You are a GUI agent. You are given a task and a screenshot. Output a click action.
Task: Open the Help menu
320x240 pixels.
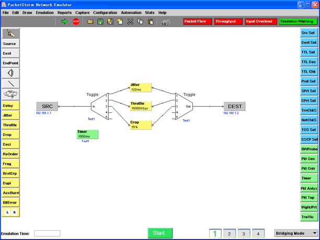click(163, 13)
